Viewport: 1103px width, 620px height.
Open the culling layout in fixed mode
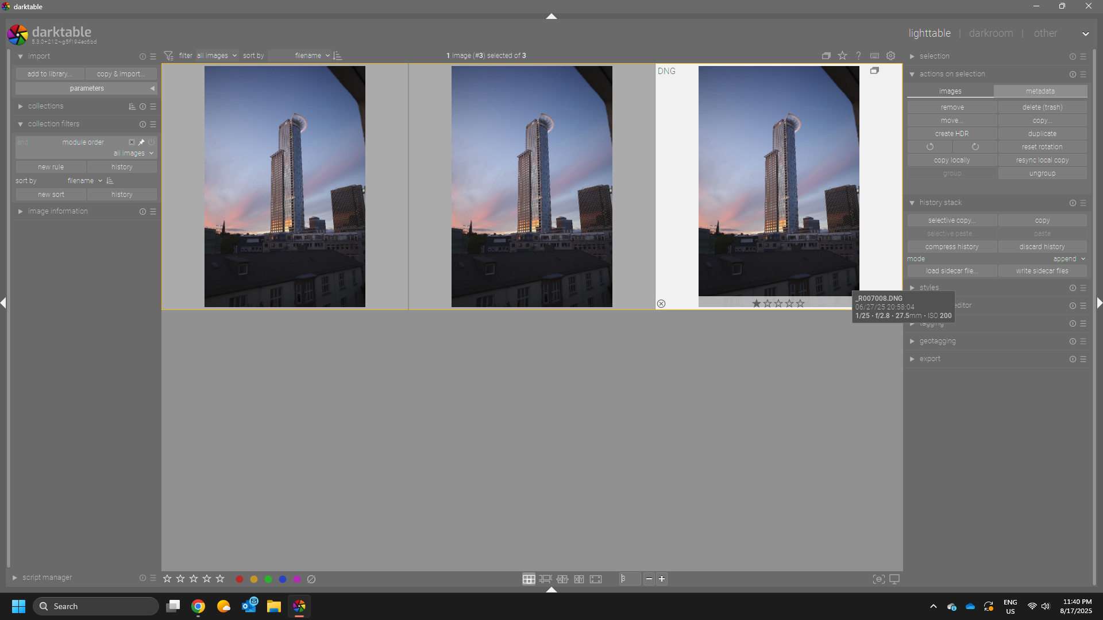562,579
